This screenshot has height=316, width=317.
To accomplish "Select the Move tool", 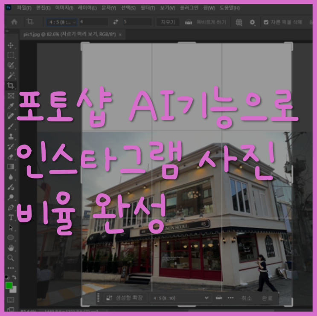I will coord(11,45).
